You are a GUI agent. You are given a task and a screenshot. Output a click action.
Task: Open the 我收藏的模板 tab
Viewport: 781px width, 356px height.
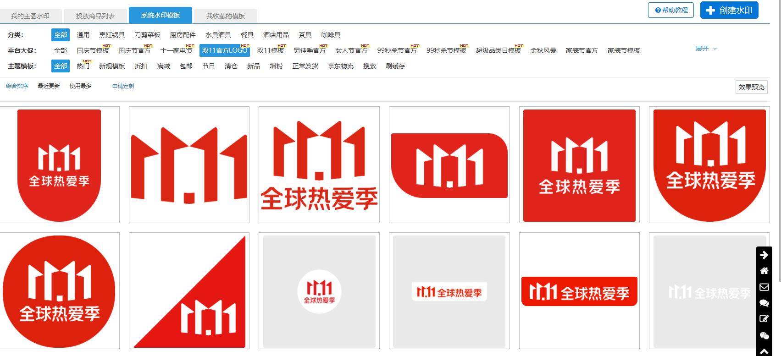click(226, 16)
